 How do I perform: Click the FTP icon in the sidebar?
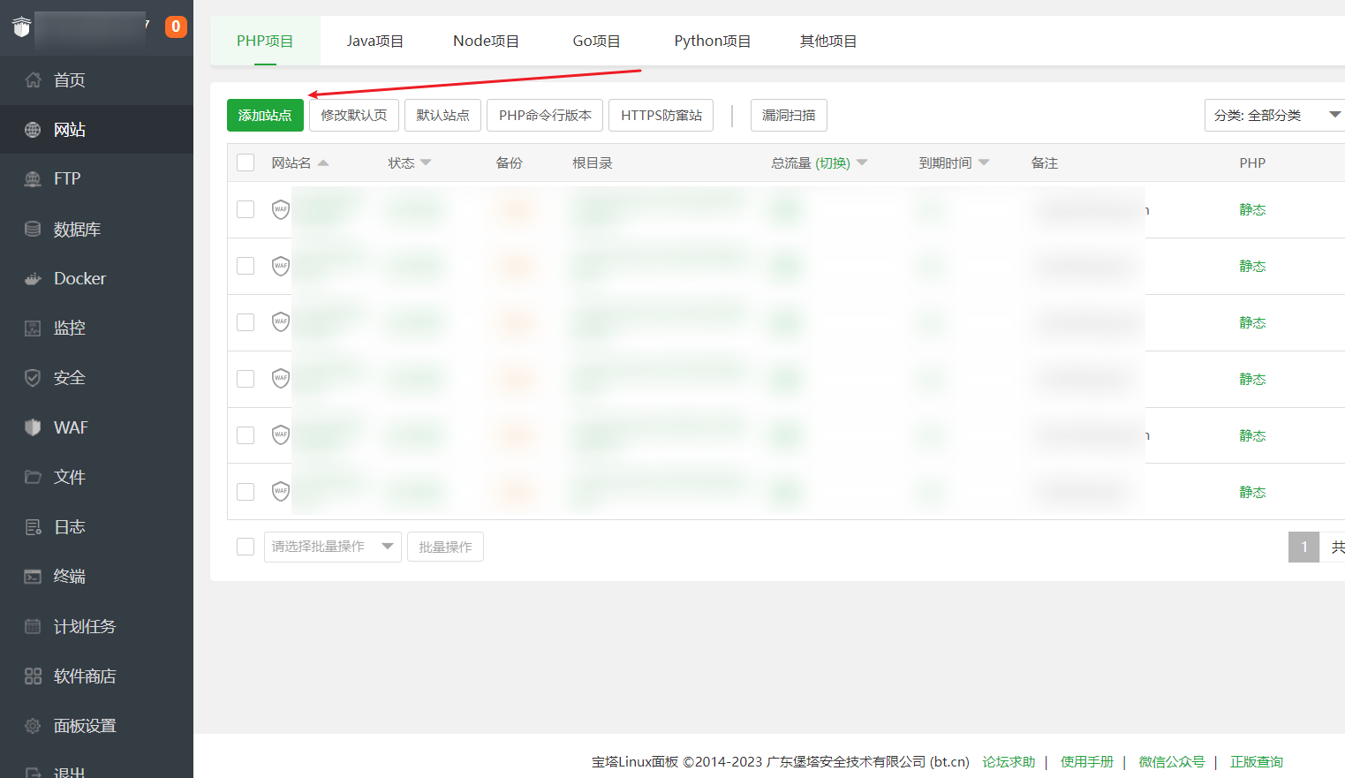[x=33, y=179]
